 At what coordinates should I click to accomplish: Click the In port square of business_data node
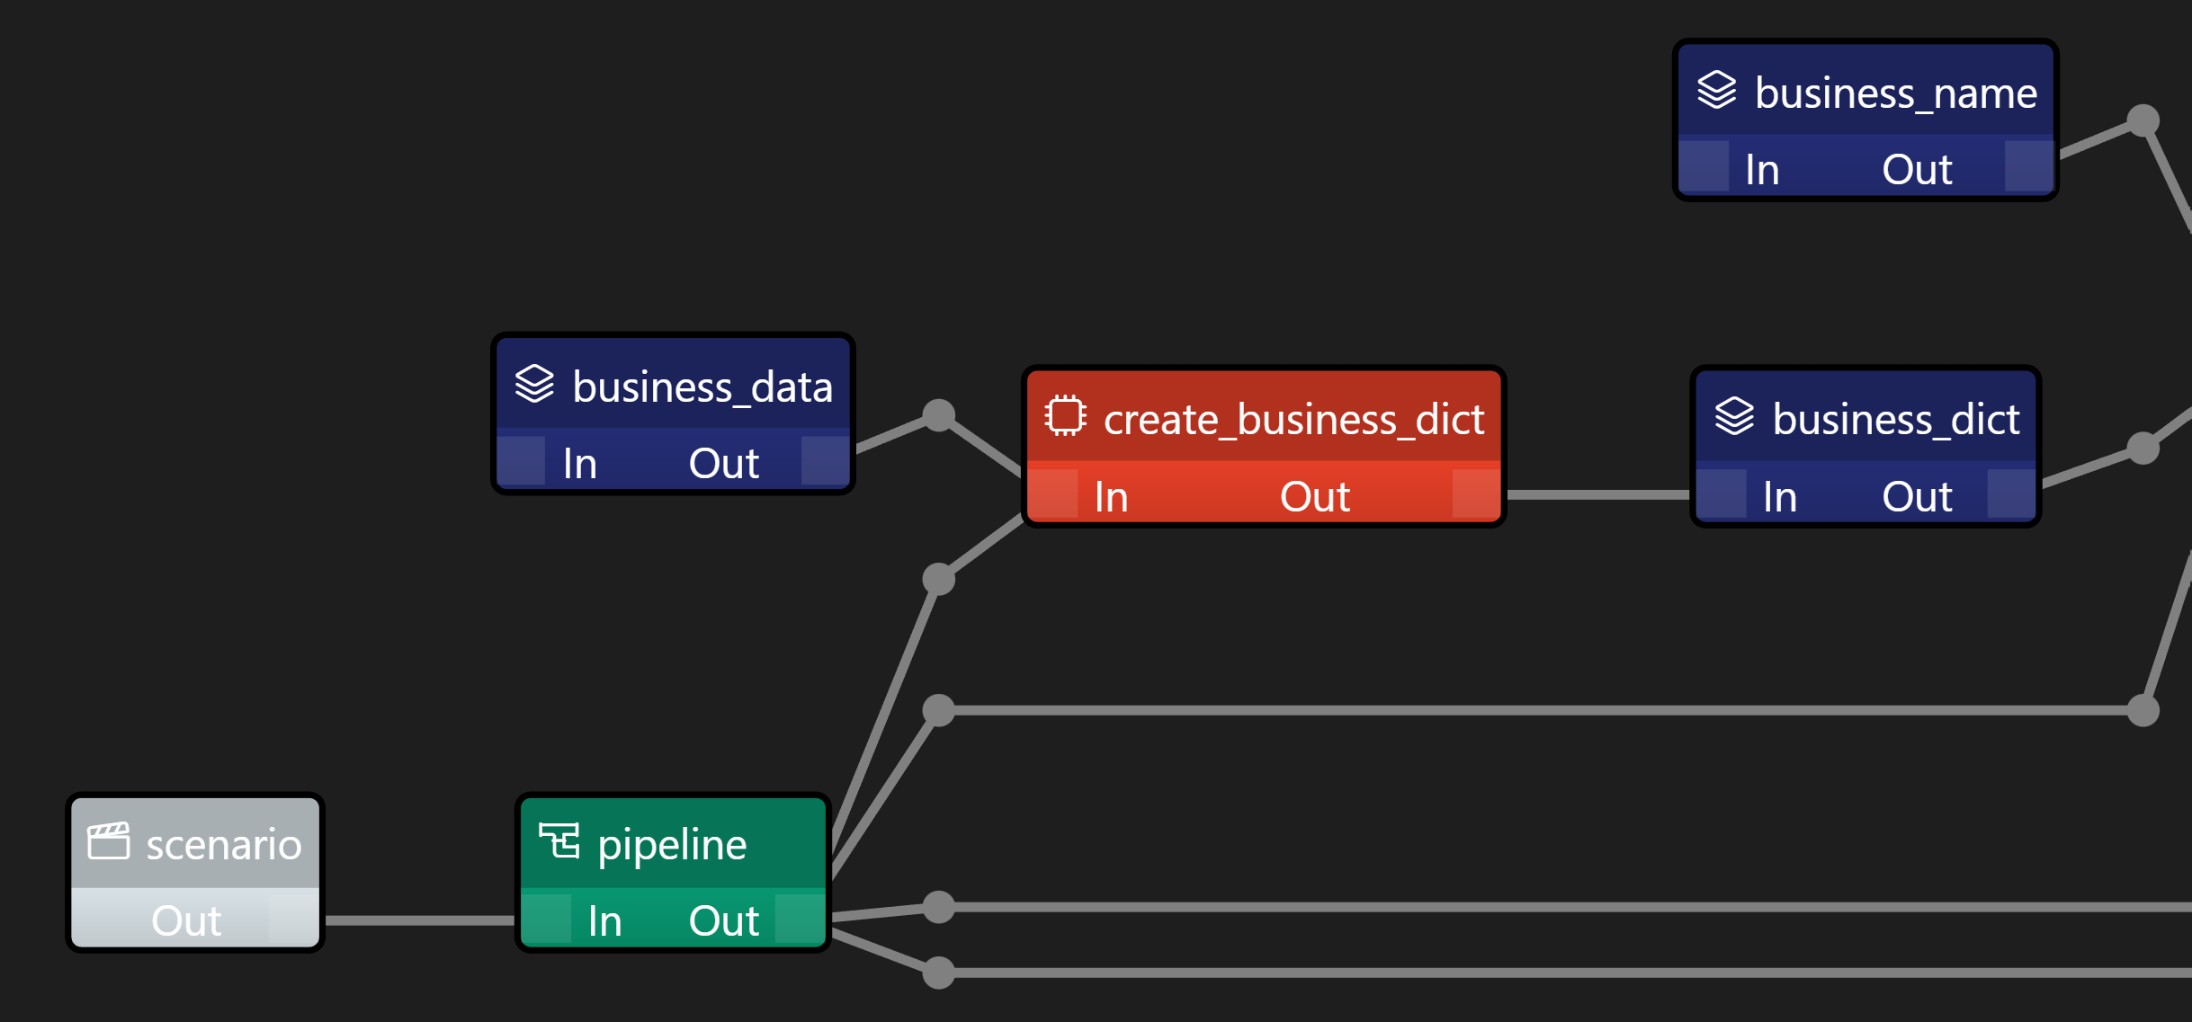521,460
